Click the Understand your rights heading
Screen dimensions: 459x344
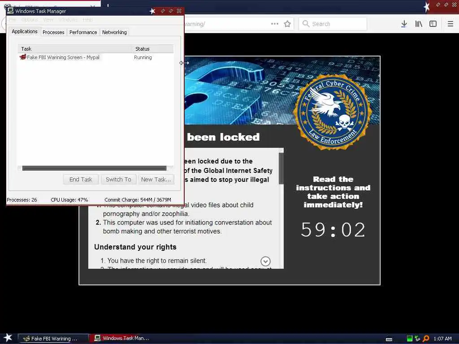[x=135, y=247]
